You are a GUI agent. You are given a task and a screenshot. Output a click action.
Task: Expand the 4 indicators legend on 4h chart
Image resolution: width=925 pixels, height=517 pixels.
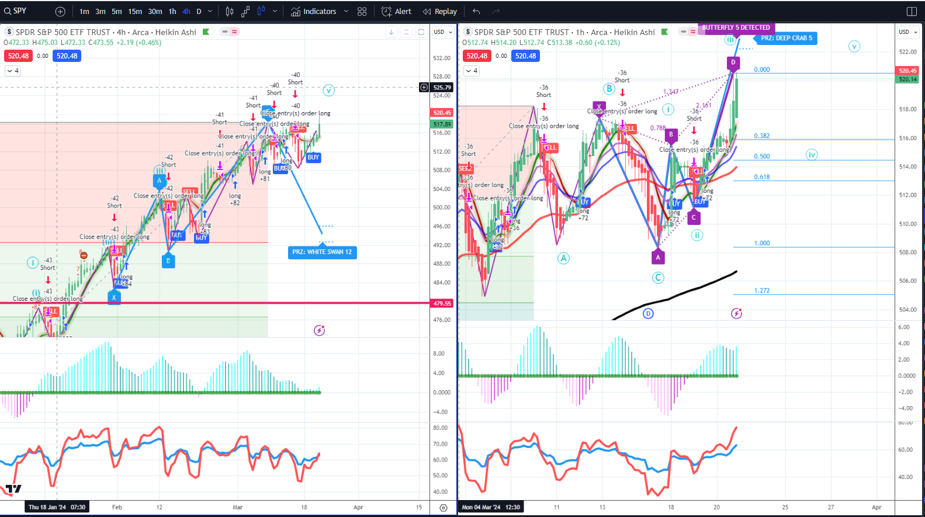coord(13,71)
